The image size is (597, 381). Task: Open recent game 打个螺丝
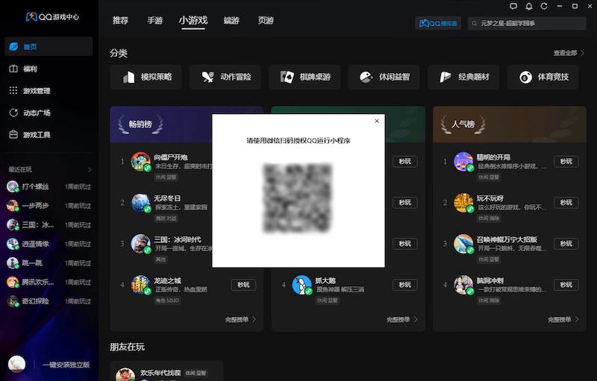tap(49, 186)
